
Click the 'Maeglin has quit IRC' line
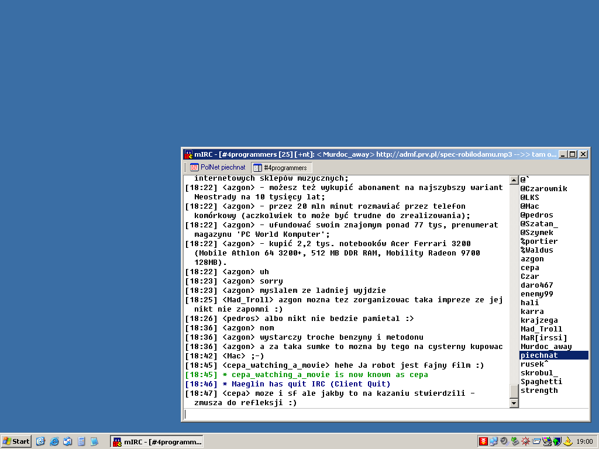coord(288,384)
